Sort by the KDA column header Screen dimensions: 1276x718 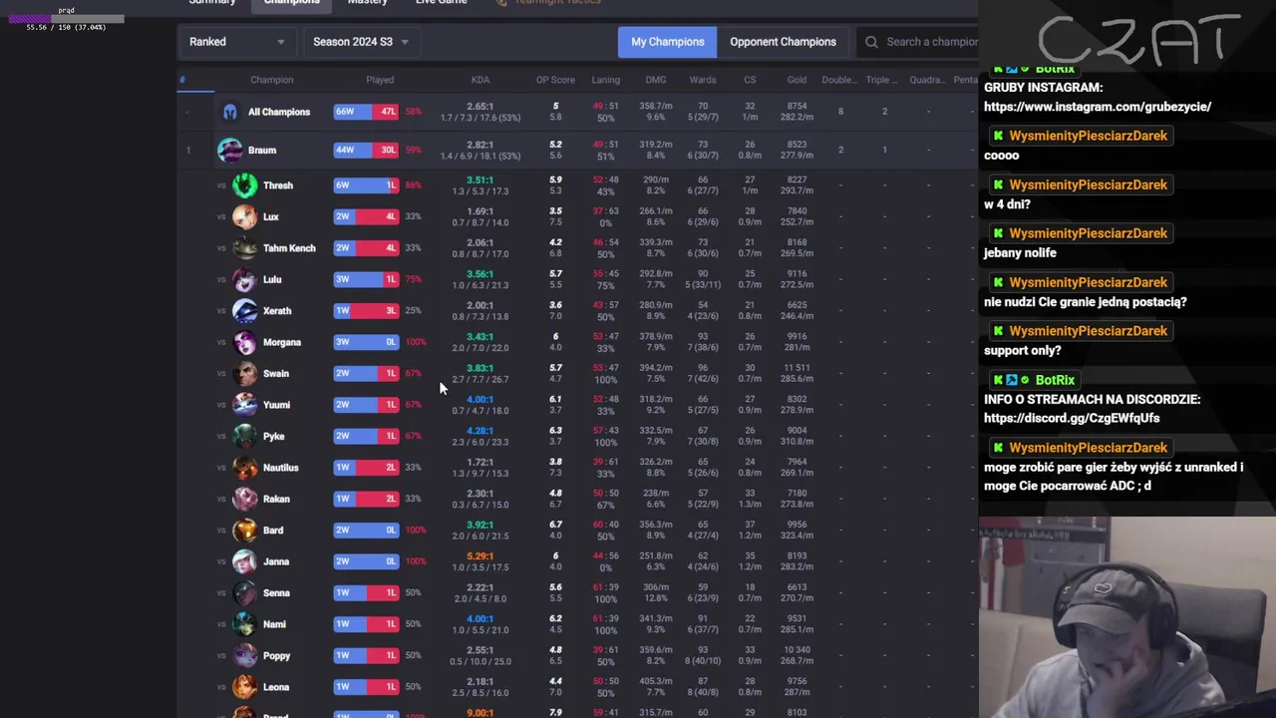click(480, 80)
